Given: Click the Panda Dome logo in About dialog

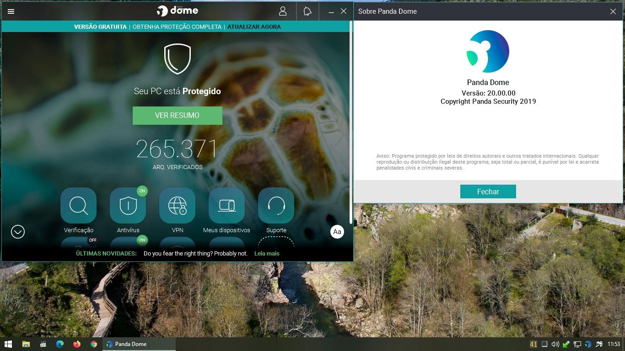Looking at the screenshot, I should pyautogui.click(x=488, y=51).
